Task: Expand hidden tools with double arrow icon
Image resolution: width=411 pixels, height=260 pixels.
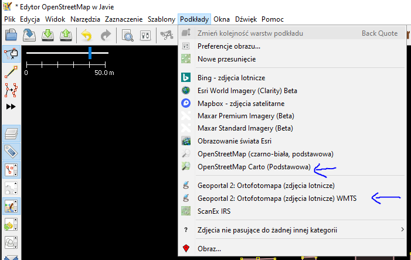Action: (11, 107)
